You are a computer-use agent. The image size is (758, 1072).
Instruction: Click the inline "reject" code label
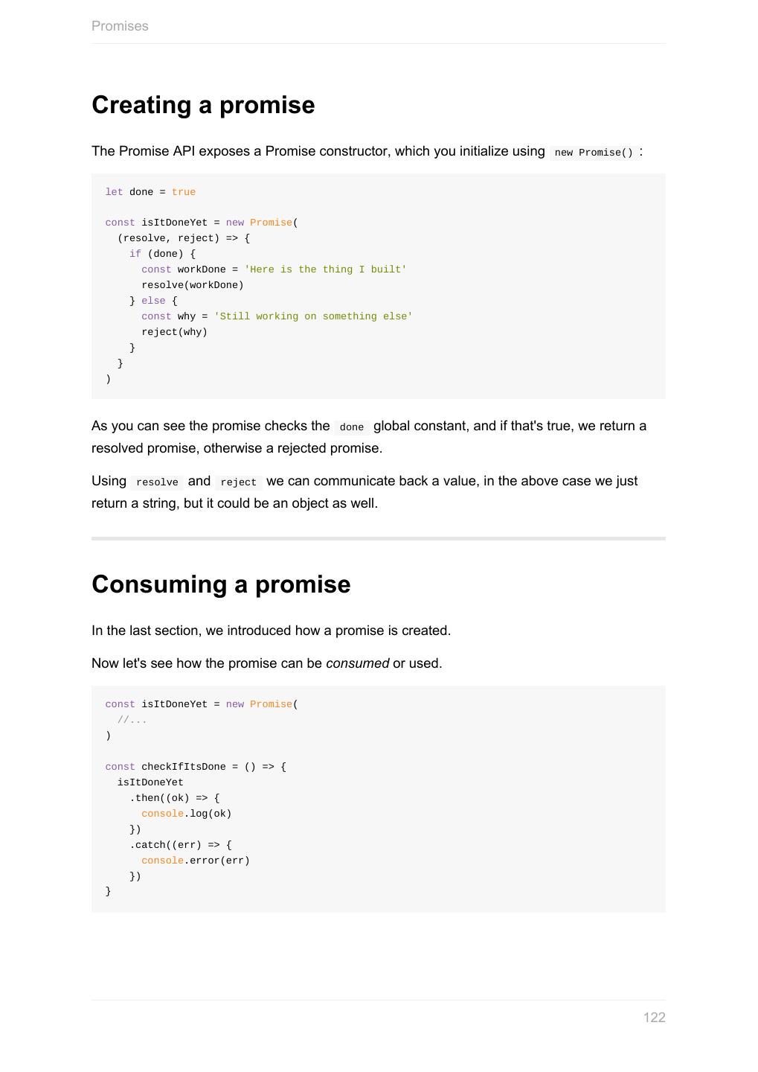[x=238, y=482]
